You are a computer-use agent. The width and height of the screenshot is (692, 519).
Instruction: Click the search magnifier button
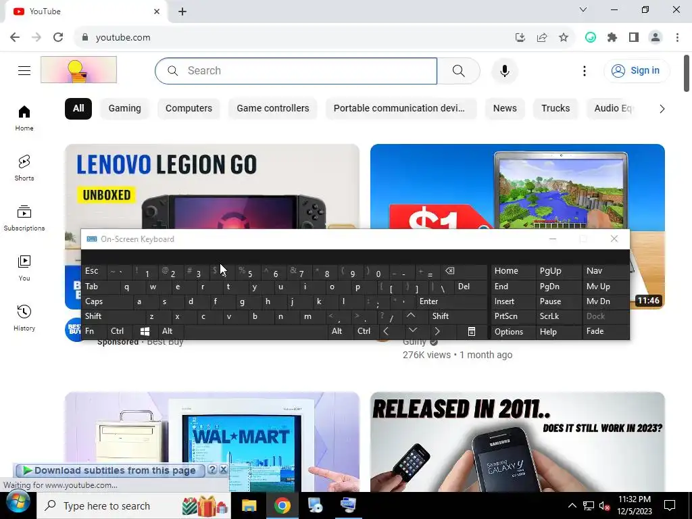click(x=459, y=70)
